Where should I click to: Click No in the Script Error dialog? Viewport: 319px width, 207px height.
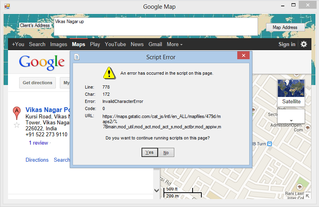[x=166, y=153]
